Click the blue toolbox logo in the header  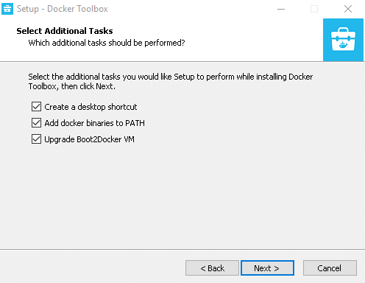[x=343, y=40]
